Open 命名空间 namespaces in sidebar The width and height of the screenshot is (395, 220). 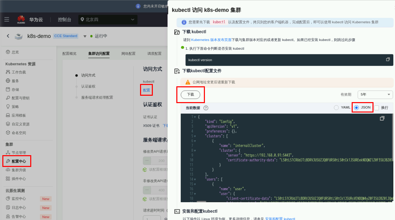point(16,133)
